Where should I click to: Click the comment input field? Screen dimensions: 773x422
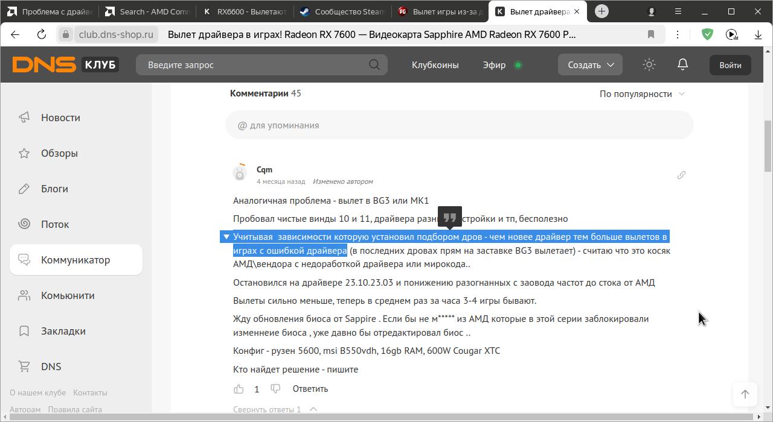click(x=459, y=125)
